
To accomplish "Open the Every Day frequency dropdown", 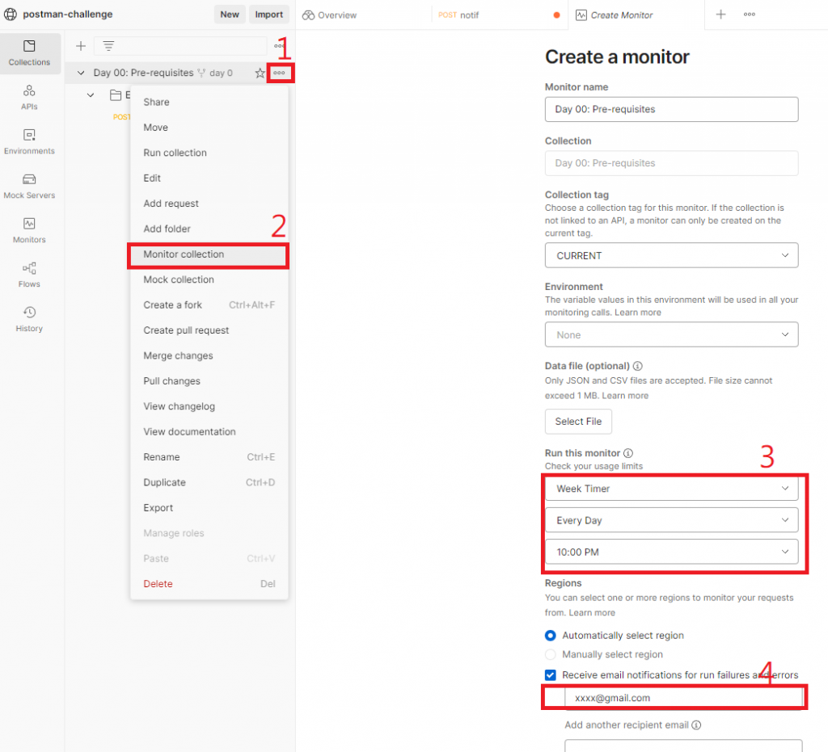I will [x=671, y=520].
